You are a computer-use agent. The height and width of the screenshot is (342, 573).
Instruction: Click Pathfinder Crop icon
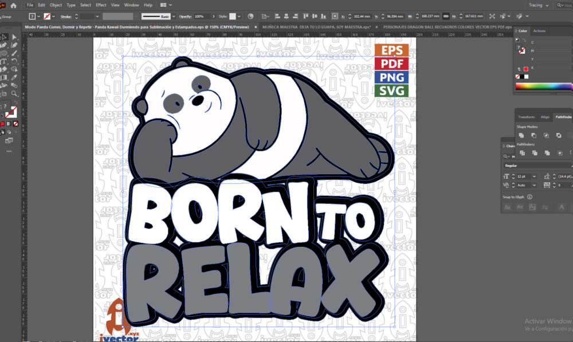[559, 153]
